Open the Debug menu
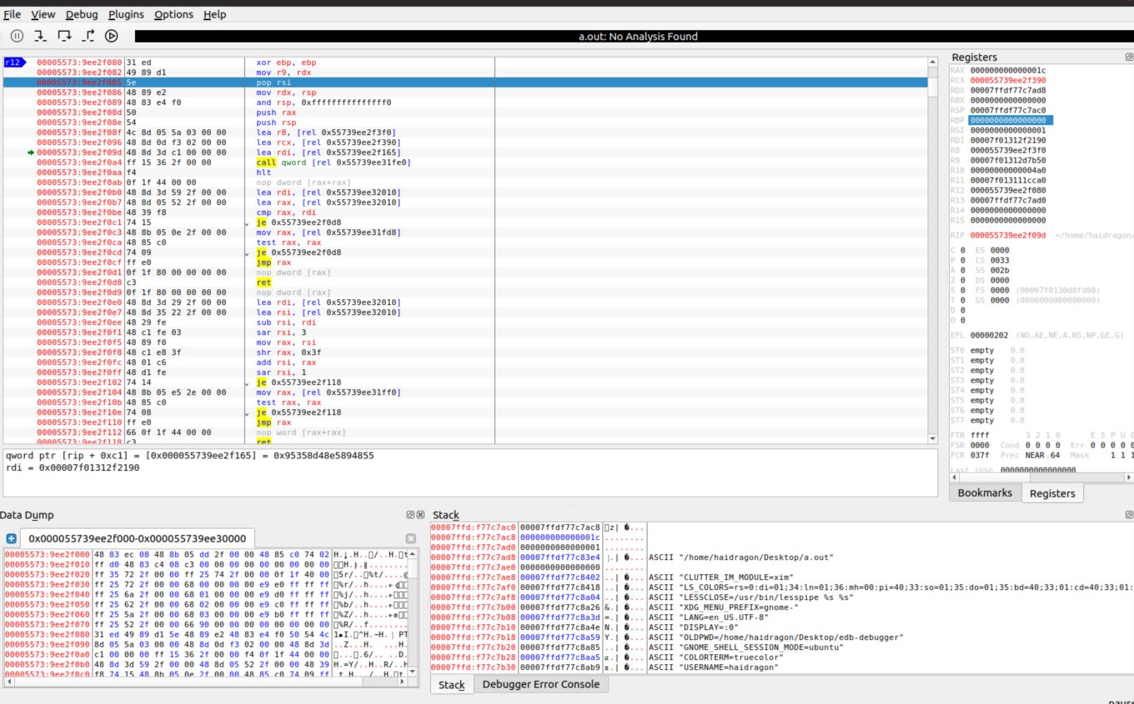Screen dimensions: 1134x704 [x=81, y=14]
